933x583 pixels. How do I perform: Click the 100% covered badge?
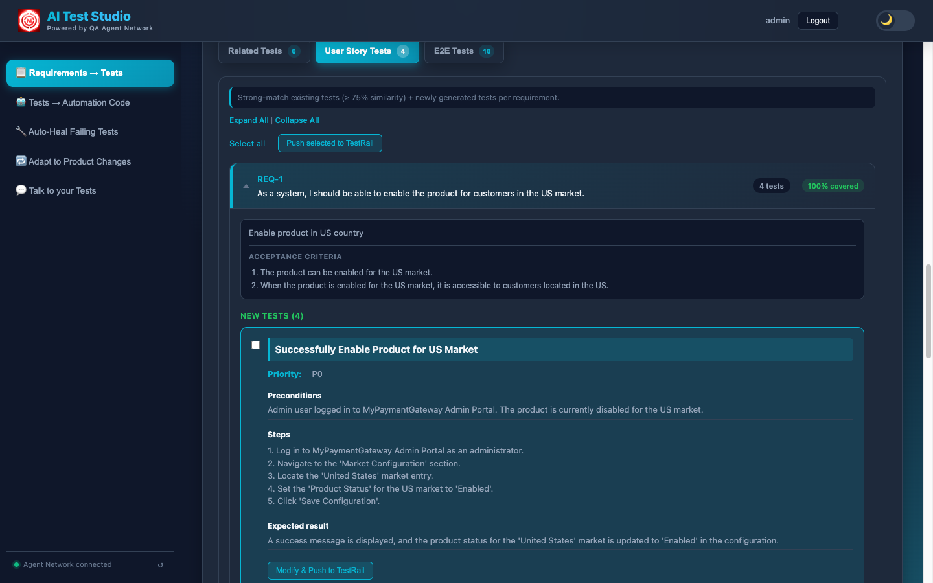[833, 186]
